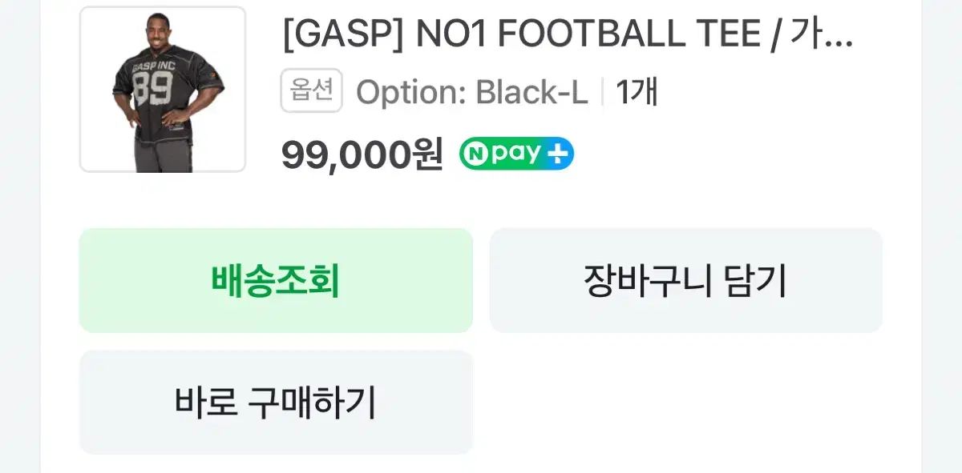
Task: Click the Black-L size value
Action: point(532,92)
